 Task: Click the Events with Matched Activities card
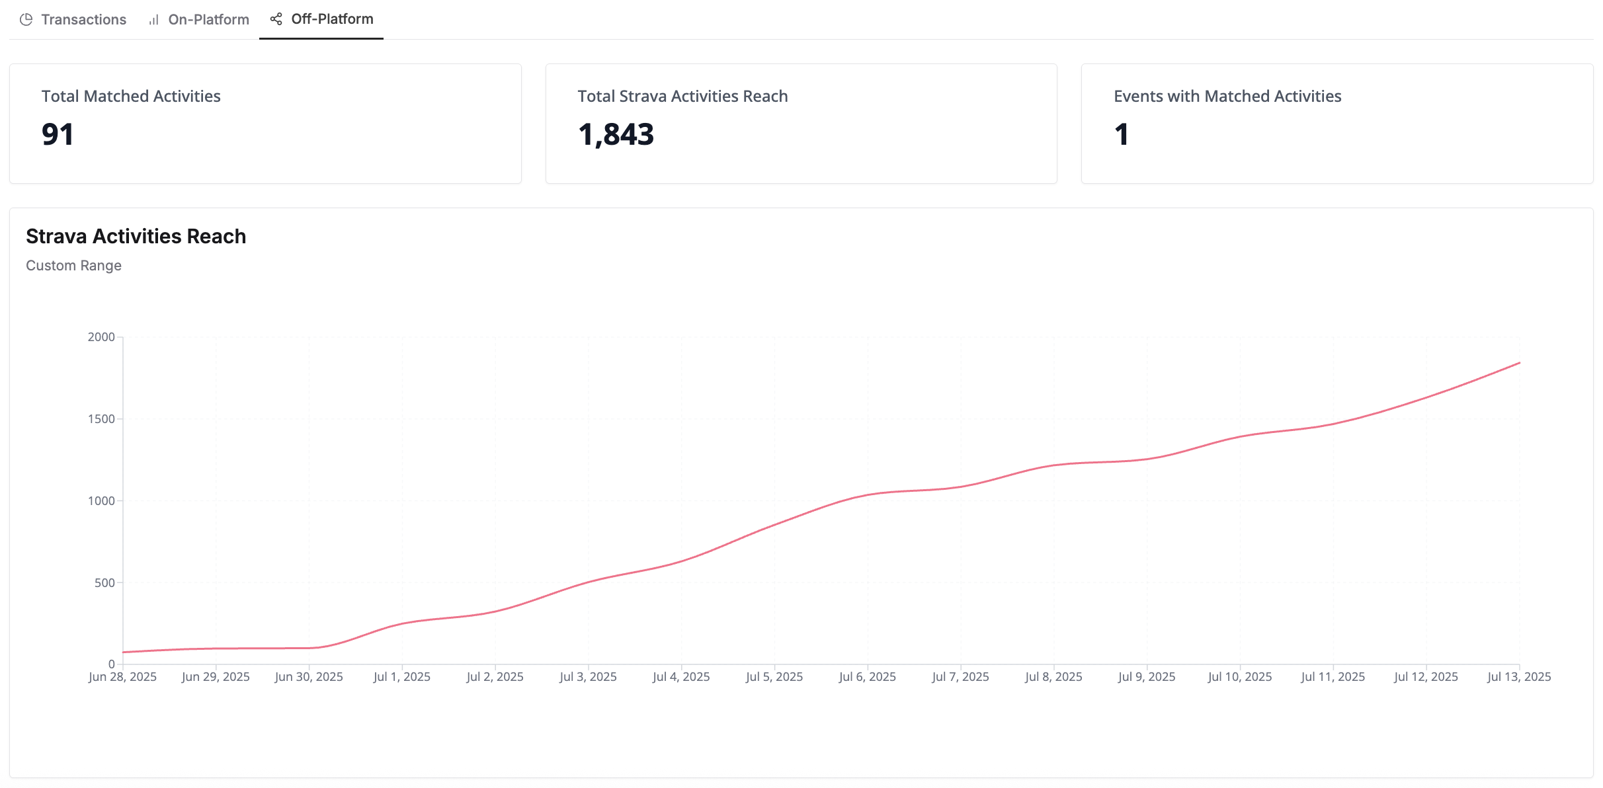(x=1336, y=124)
